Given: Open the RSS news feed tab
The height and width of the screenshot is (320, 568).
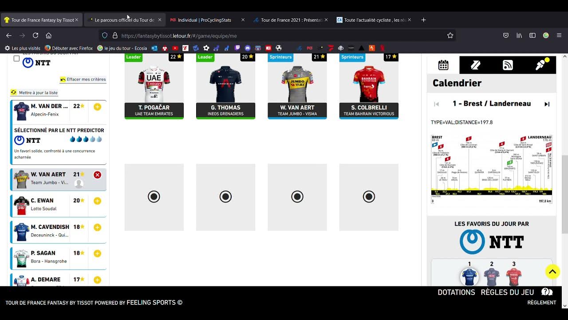Looking at the screenshot, I should pos(508,65).
